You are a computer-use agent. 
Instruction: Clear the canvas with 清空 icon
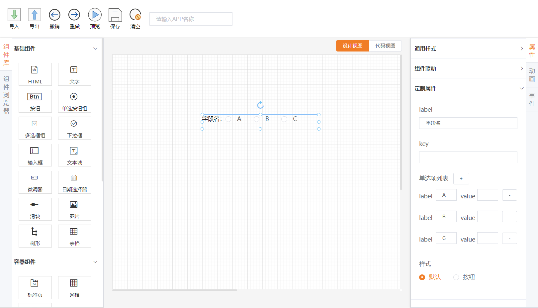tap(135, 15)
